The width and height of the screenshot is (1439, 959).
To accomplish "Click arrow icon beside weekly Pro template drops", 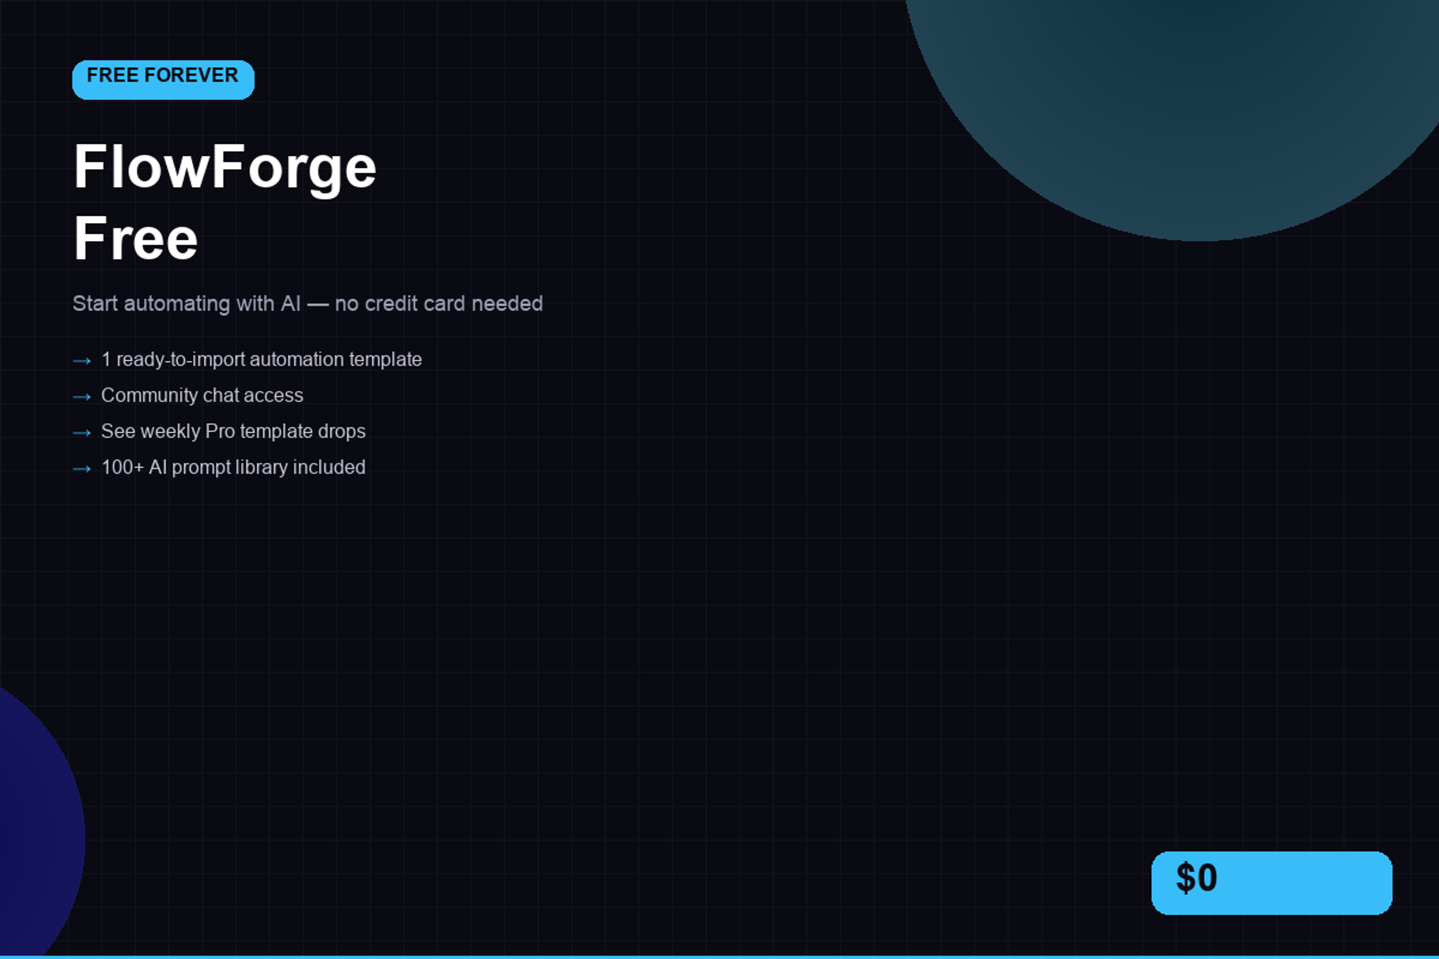I will pyautogui.click(x=82, y=433).
